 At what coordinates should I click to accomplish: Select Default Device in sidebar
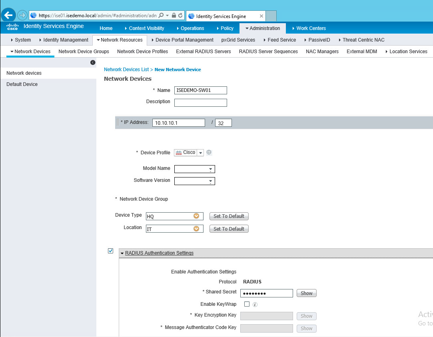click(48, 84)
